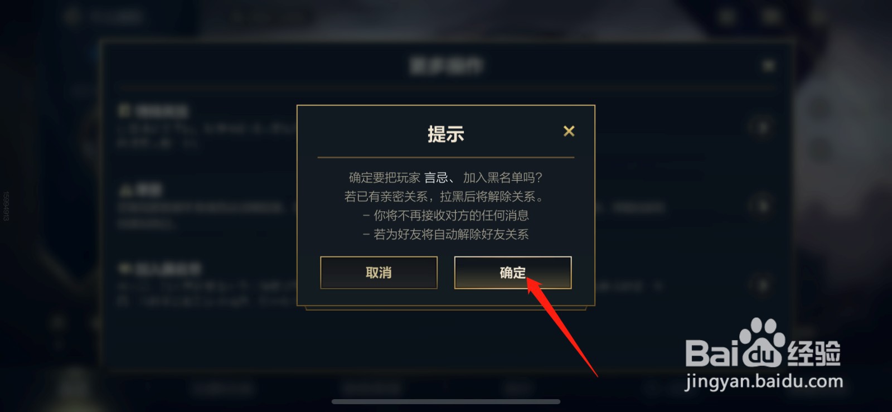Click the 提示 dialog title
892x412 pixels.
point(445,134)
